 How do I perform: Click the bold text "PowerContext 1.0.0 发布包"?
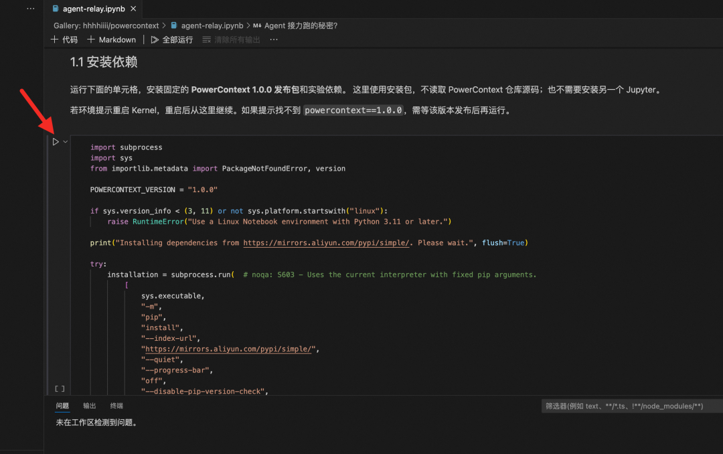245,90
